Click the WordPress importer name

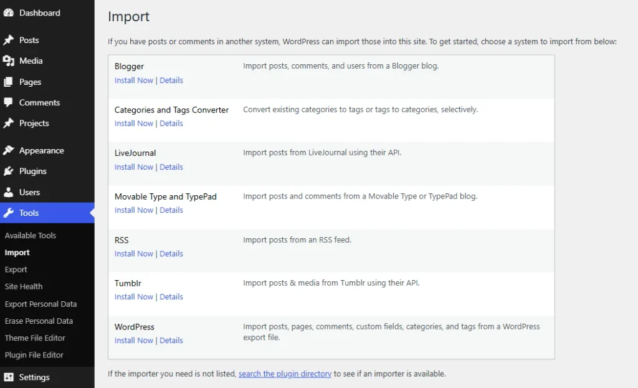[x=135, y=327]
